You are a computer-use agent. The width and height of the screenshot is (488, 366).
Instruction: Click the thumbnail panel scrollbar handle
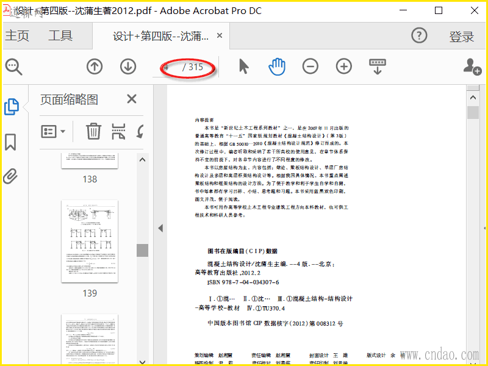tap(142, 250)
